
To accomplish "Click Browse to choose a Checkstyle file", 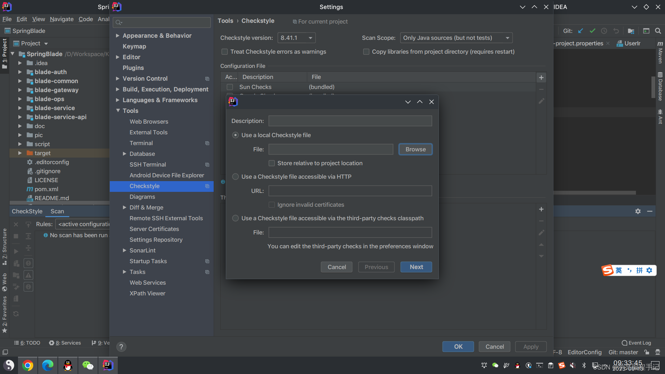I will coord(415,149).
